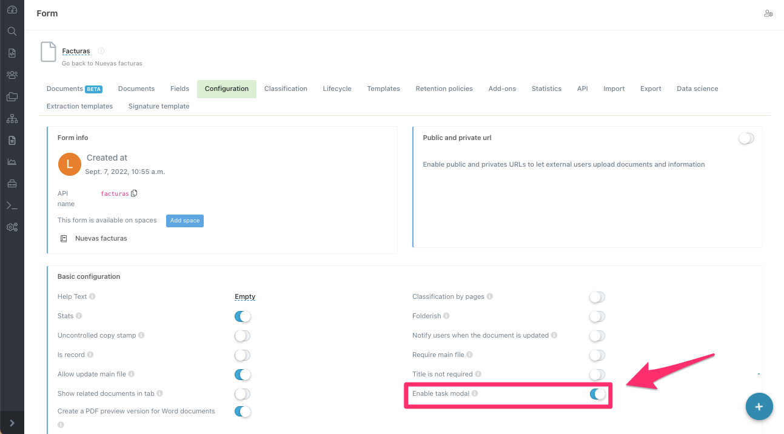The height and width of the screenshot is (434, 784).
Task: Enable the Folderish toggle
Action: pyautogui.click(x=597, y=316)
